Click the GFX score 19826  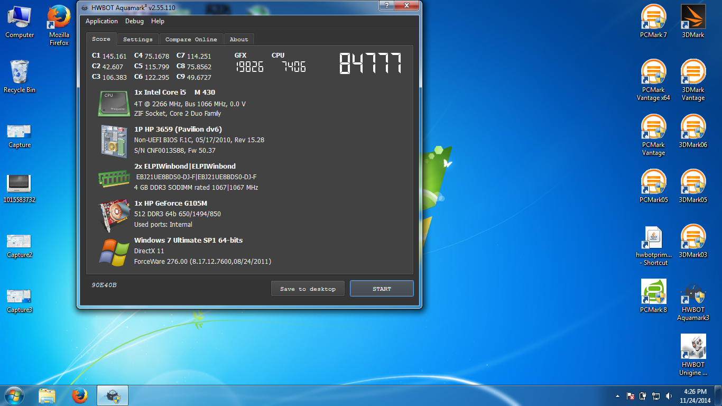(x=249, y=67)
